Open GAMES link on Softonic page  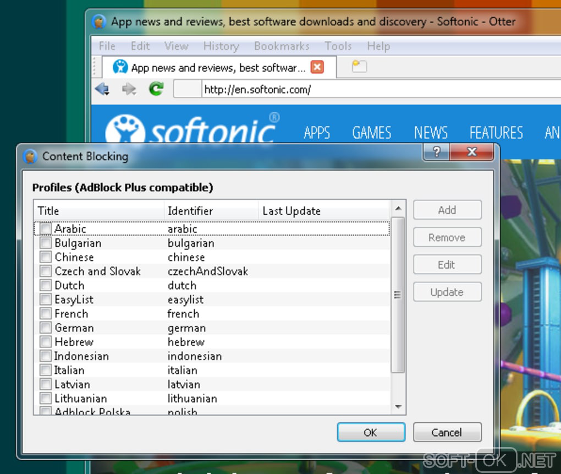(371, 133)
